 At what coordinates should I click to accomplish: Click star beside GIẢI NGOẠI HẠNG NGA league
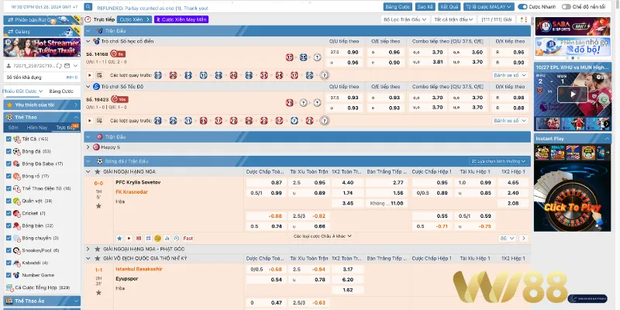tap(98, 171)
